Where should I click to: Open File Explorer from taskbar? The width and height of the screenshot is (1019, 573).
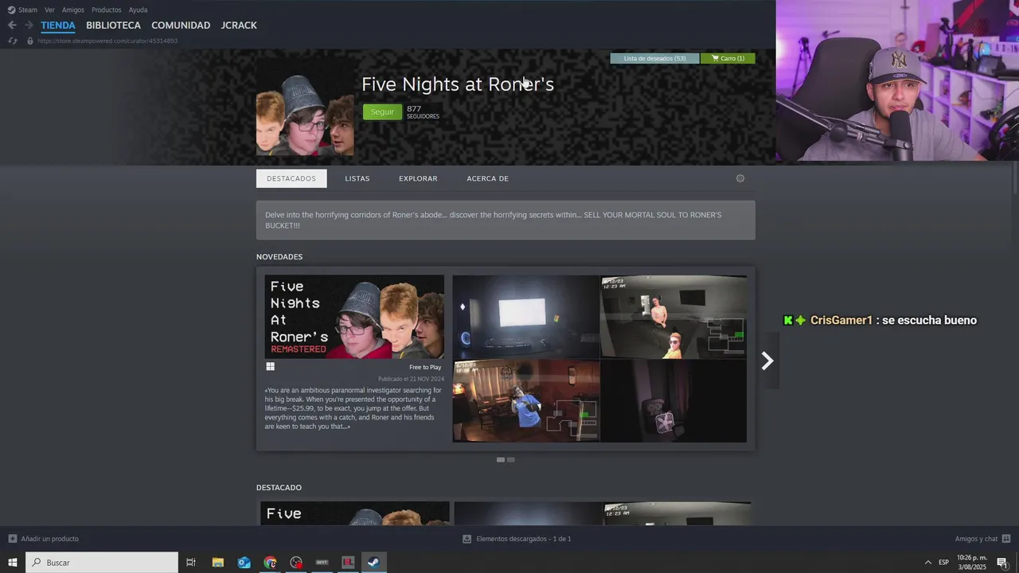pos(217,563)
